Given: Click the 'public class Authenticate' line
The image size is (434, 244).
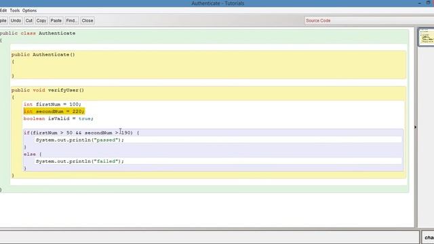Looking at the screenshot, I should (38, 33).
